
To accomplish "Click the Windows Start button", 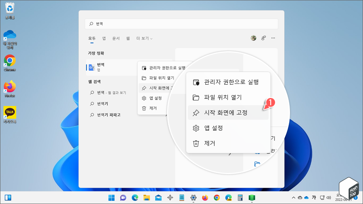I will [111, 198].
